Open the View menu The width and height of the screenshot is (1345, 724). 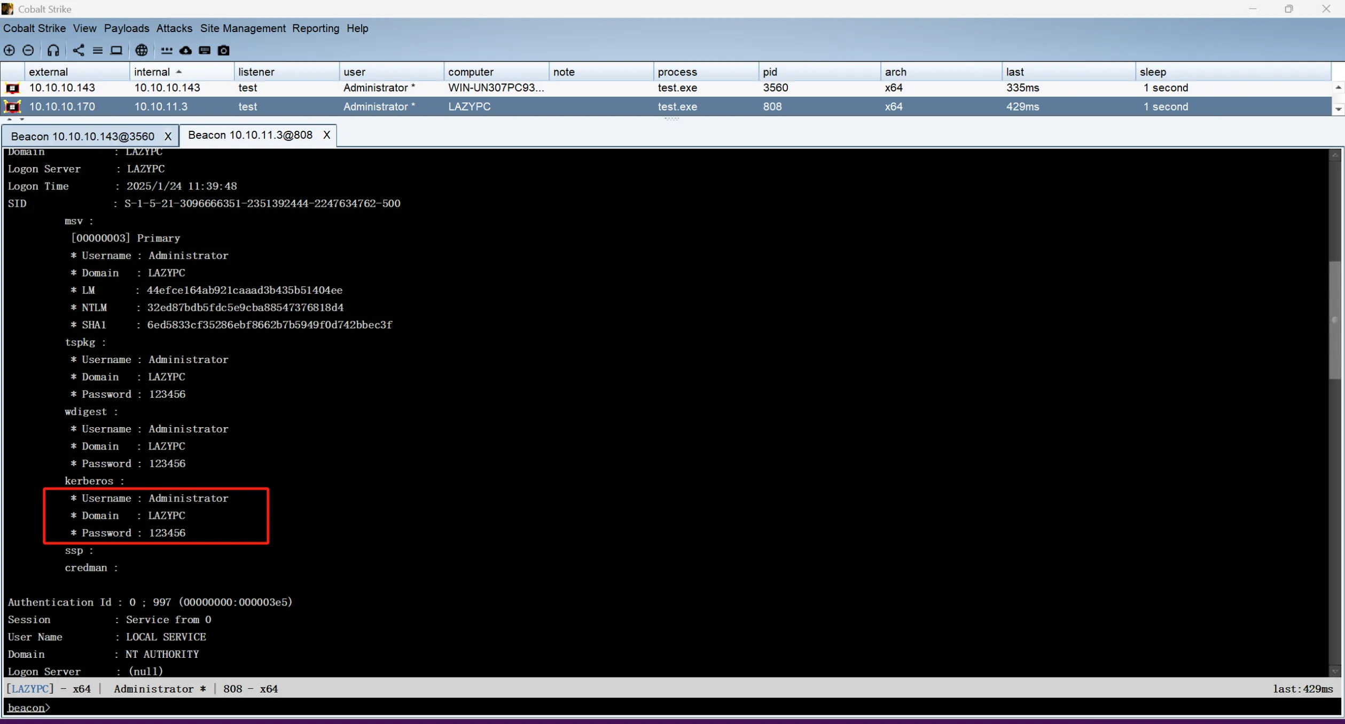(85, 28)
